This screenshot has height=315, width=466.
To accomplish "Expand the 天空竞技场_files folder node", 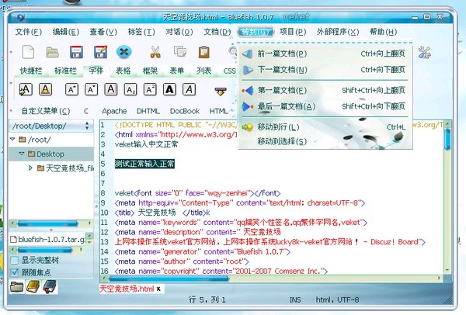I will 30,168.
